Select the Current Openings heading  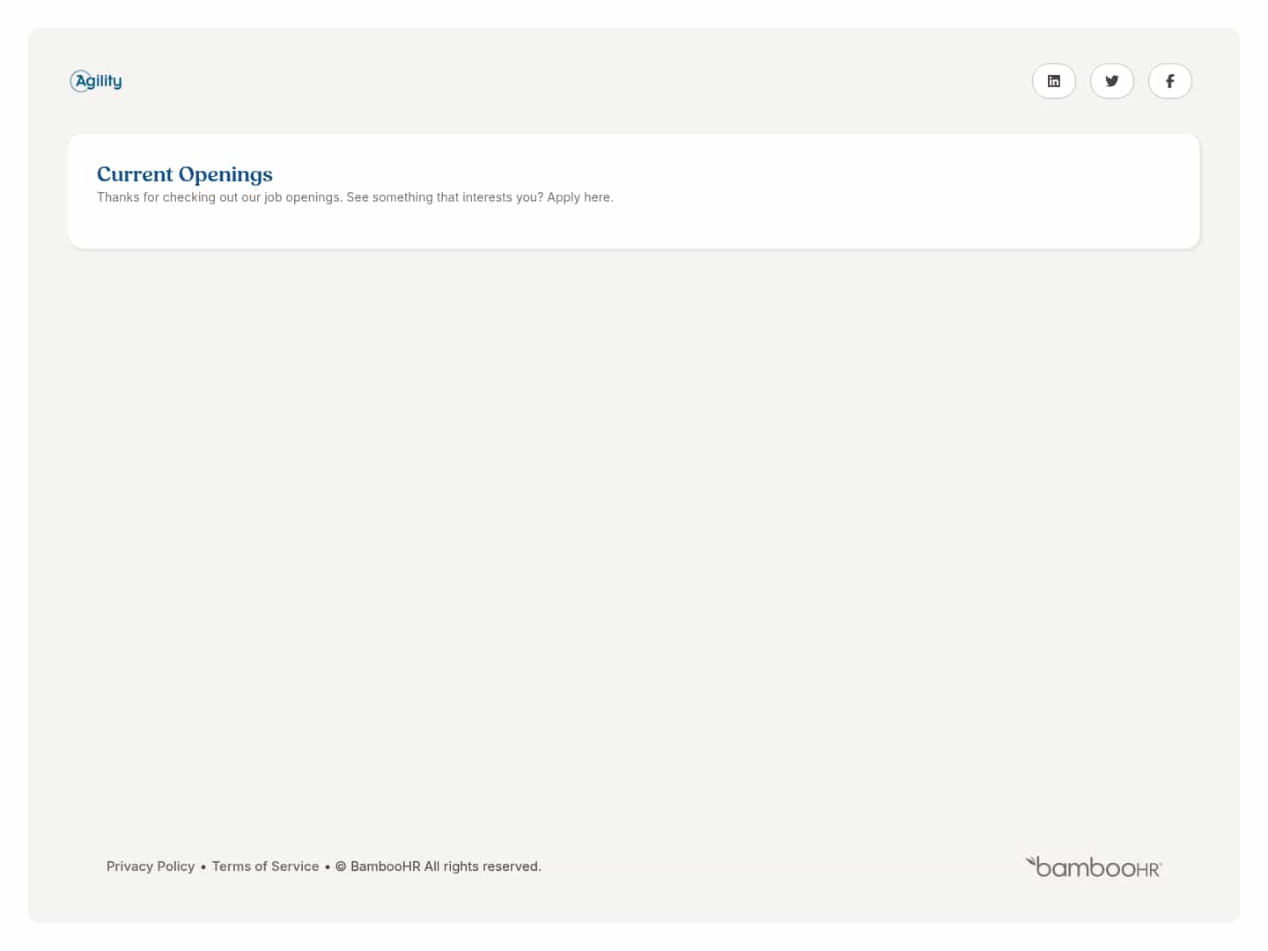pyautogui.click(x=184, y=173)
